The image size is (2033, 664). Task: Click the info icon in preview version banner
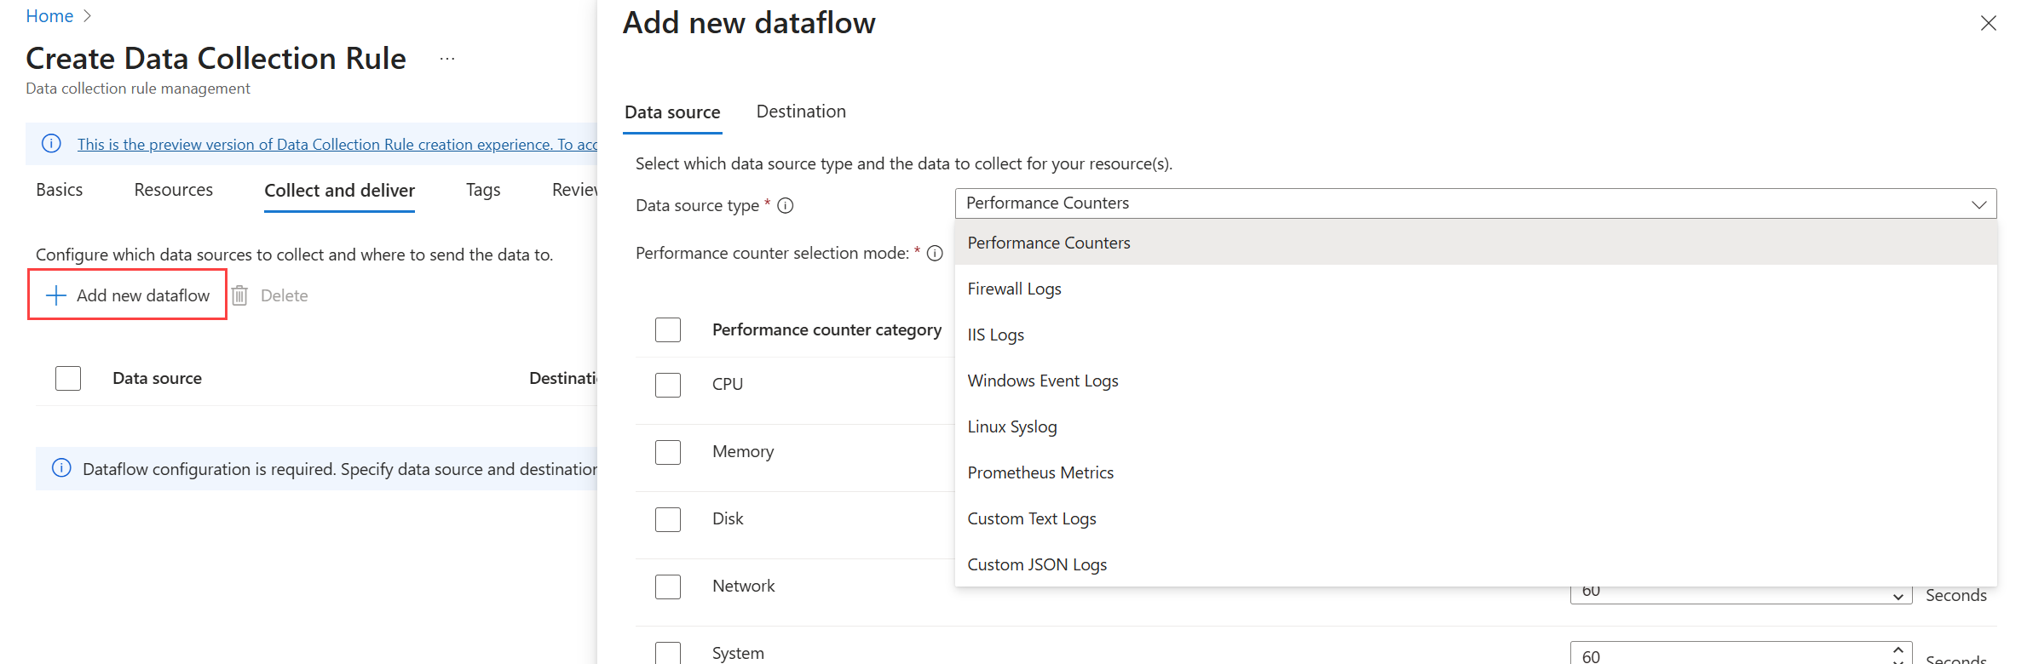(52, 144)
